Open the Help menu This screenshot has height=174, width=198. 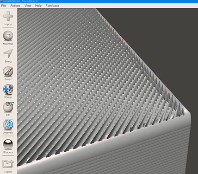pyautogui.click(x=38, y=6)
